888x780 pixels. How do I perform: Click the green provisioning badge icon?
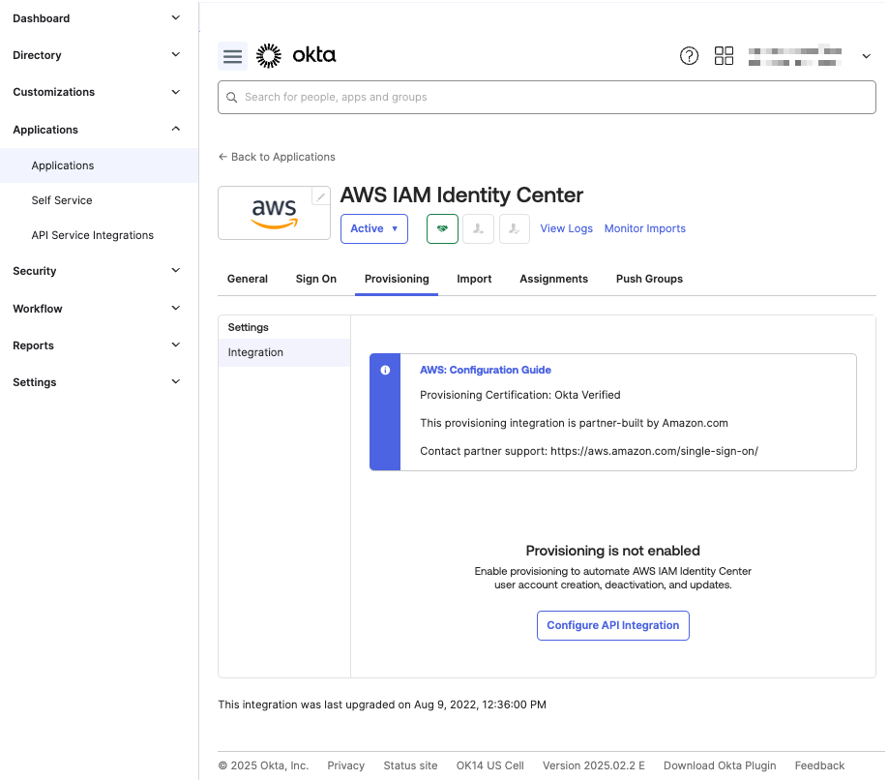[x=442, y=228]
